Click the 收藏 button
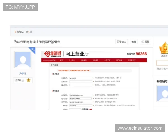Screen dimensions: 168x135 point(134,42)
